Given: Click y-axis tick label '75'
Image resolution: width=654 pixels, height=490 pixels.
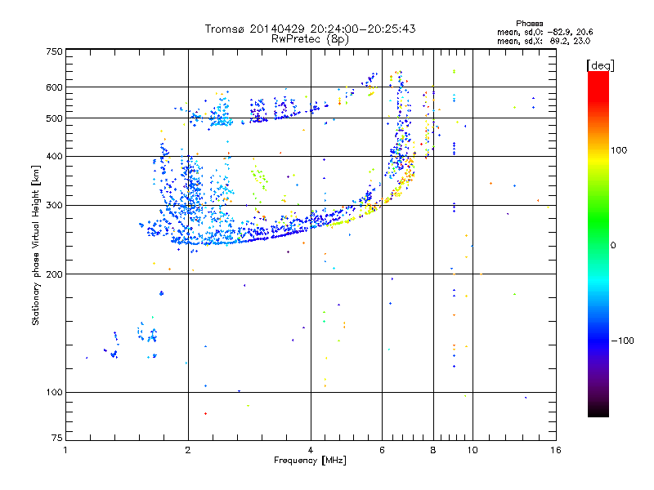Looking at the screenshot, I should pos(57,438).
